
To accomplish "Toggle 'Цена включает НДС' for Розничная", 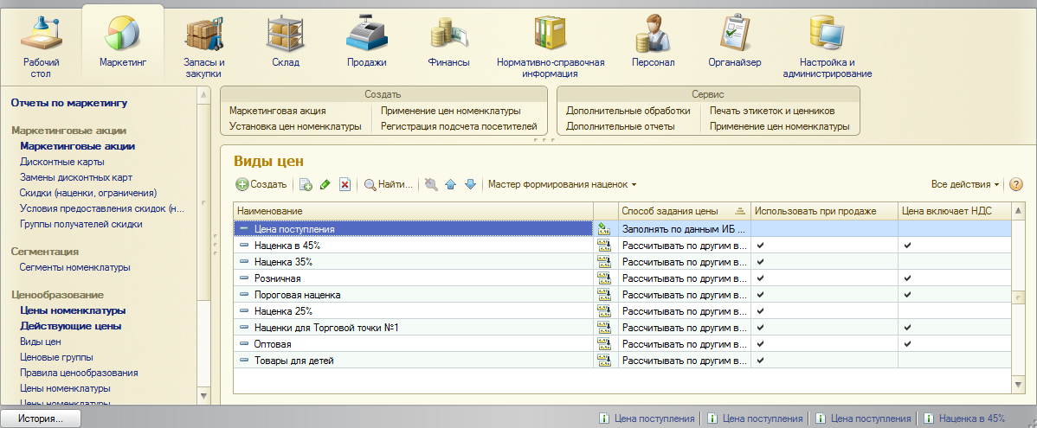I will tap(907, 278).
